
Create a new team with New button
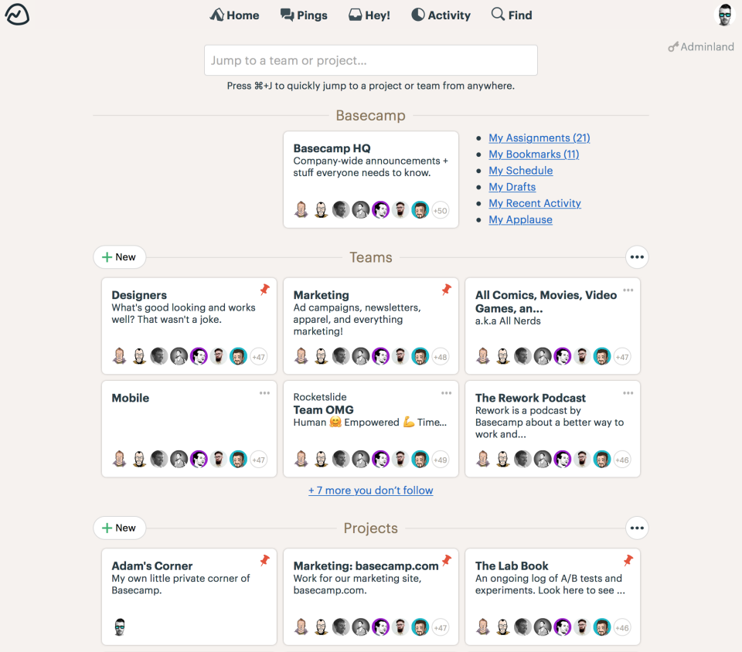pyautogui.click(x=119, y=257)
